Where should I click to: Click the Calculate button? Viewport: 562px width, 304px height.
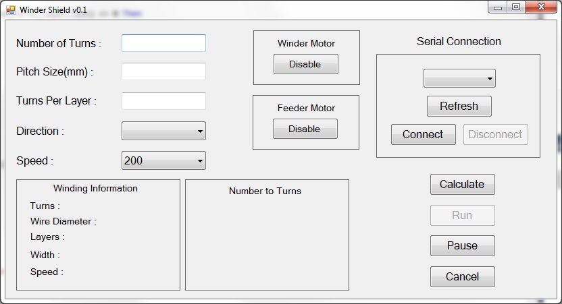coord(462,185)
